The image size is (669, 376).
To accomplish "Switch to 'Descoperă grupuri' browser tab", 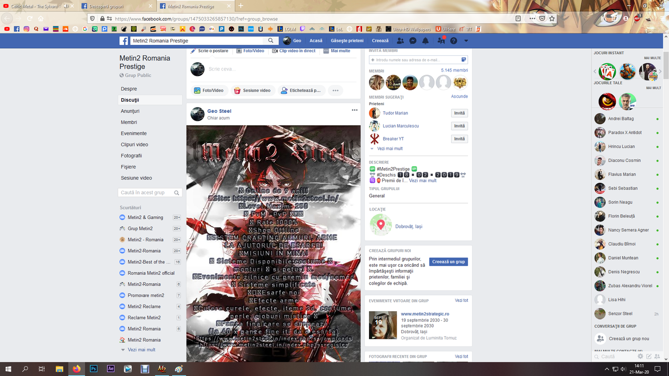I will click(x=116, y=6).
